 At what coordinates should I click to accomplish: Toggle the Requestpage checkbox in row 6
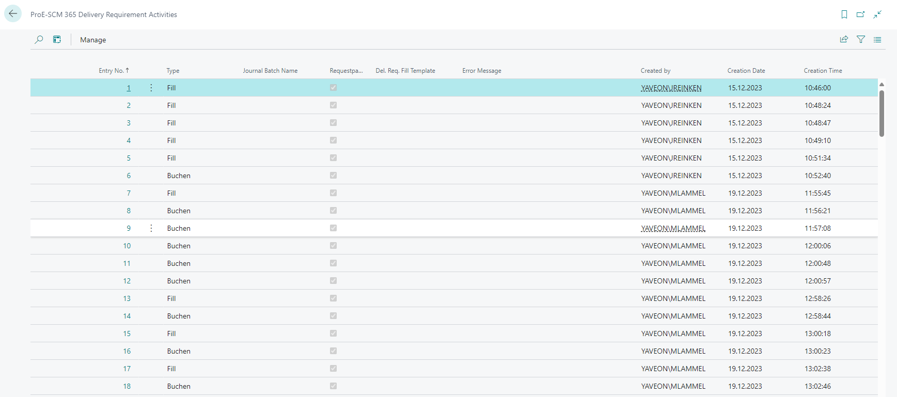tap(333, 176)
